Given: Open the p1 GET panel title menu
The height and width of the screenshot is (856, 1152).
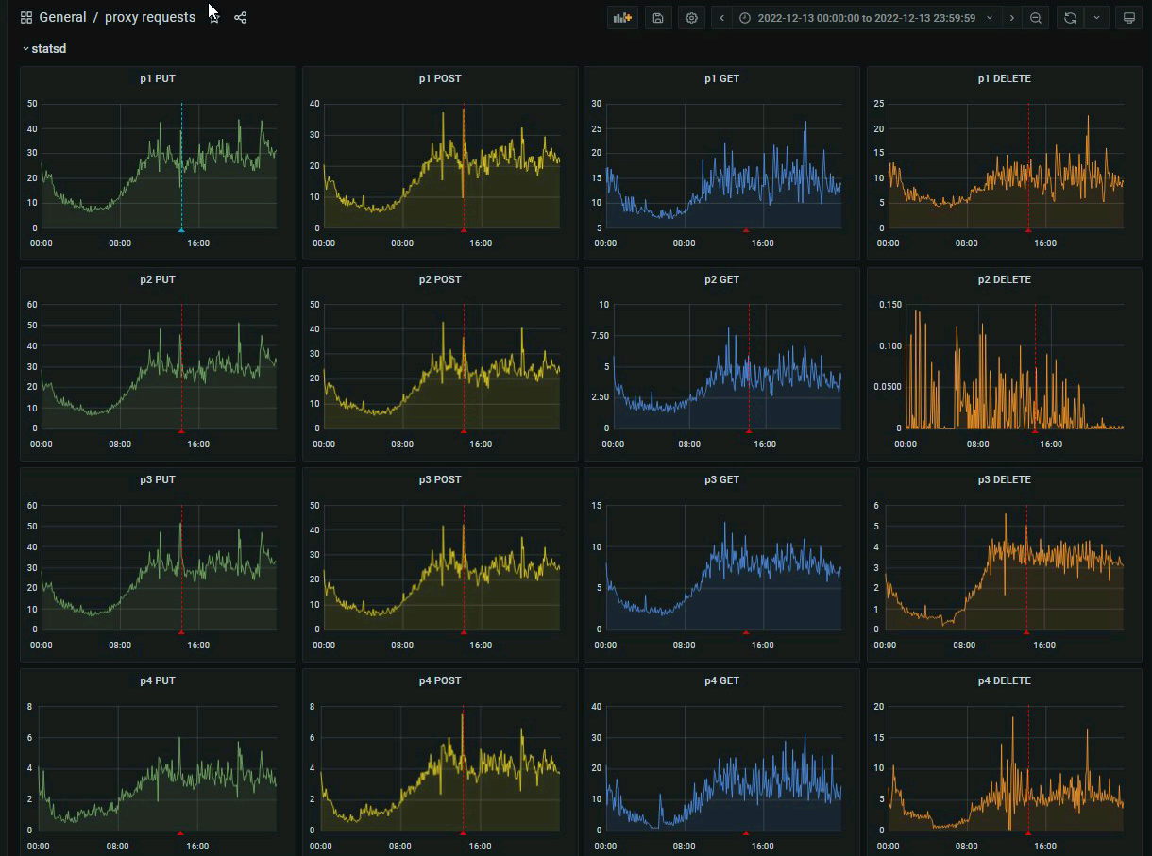Looking at the screenshot, I should tap(722, 79).
